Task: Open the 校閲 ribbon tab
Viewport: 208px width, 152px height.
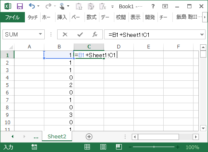Action: (x=121, y=17)
